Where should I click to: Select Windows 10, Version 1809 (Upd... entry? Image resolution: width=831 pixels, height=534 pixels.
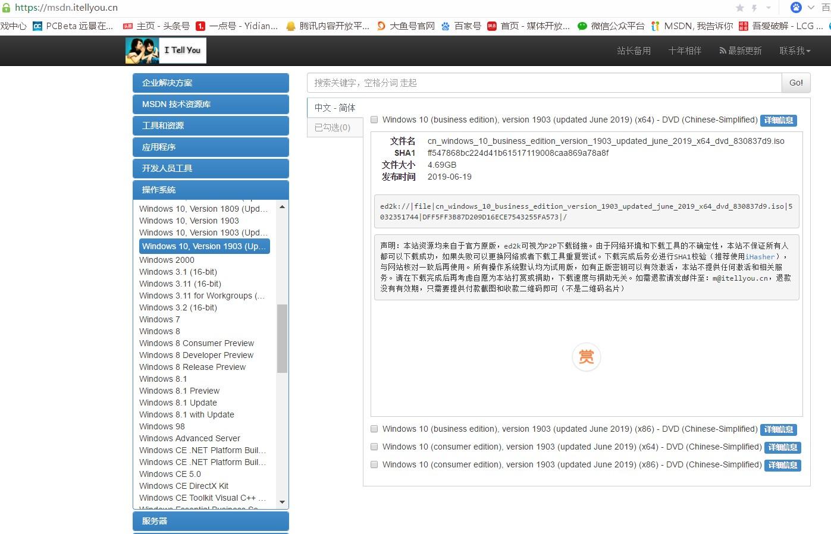click(203, 209)
